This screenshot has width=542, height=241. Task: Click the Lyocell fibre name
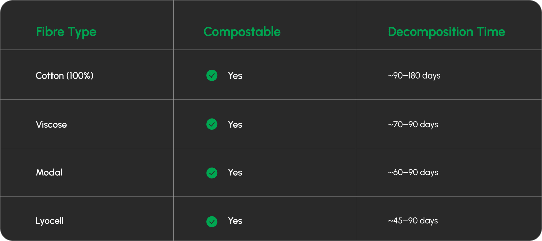pyautogui.click(x=50, y=221)
